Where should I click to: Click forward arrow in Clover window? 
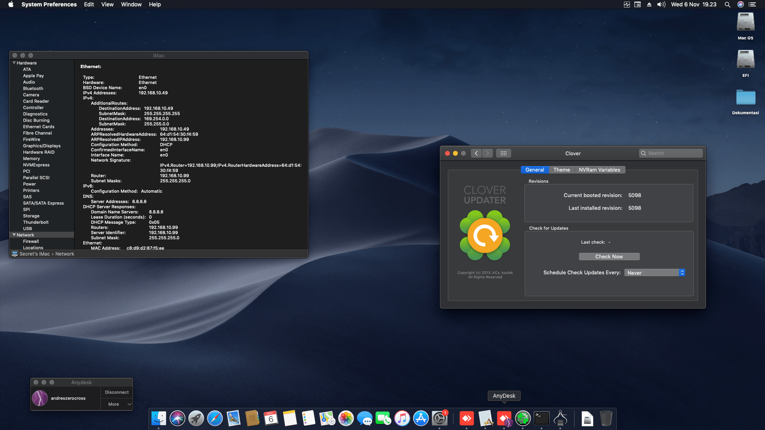(487, 153)
